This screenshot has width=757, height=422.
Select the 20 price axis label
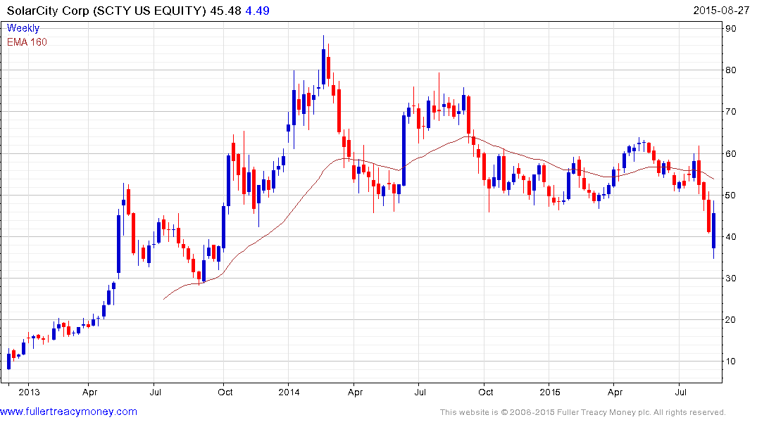click(x=731, y=320)
